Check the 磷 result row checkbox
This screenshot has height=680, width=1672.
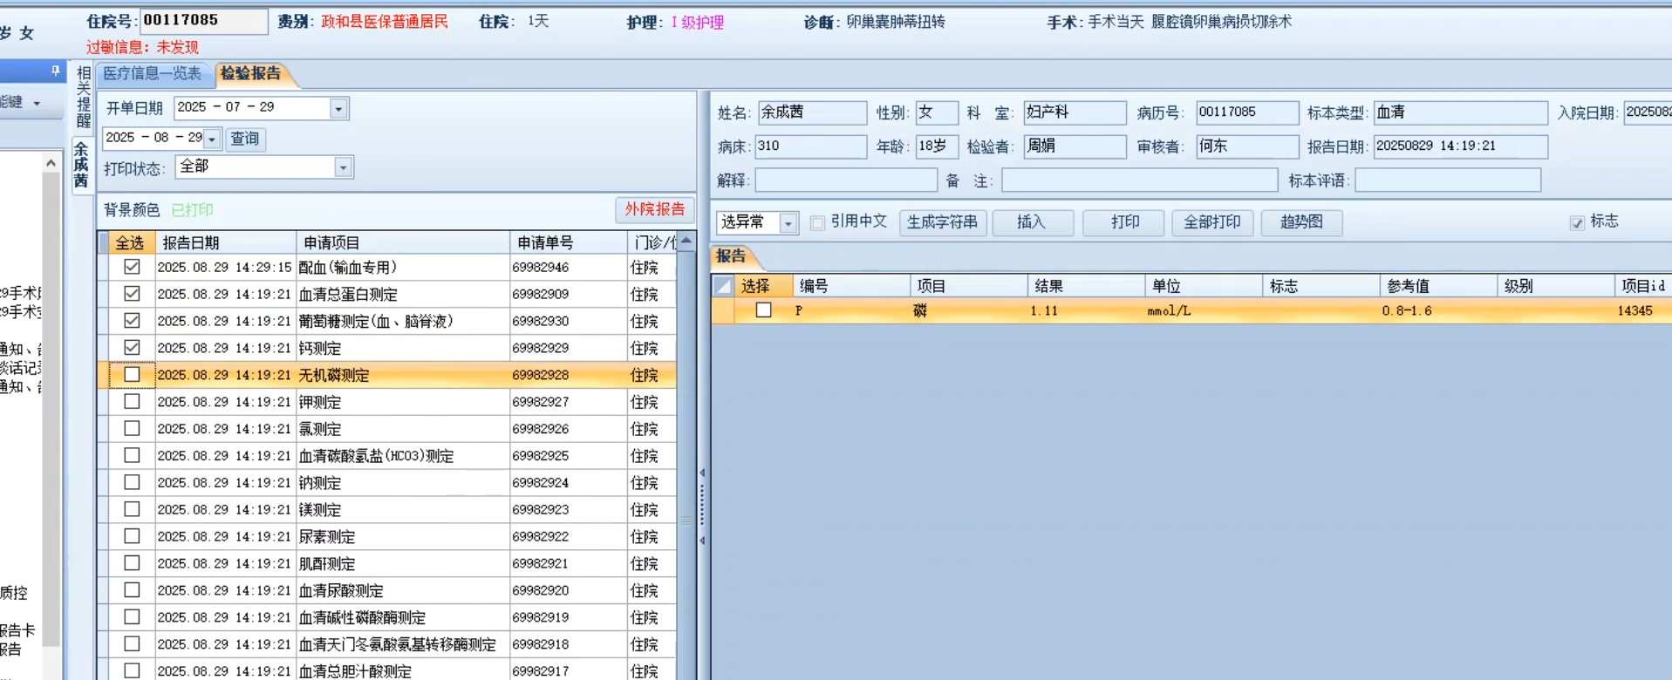[763, 310]
